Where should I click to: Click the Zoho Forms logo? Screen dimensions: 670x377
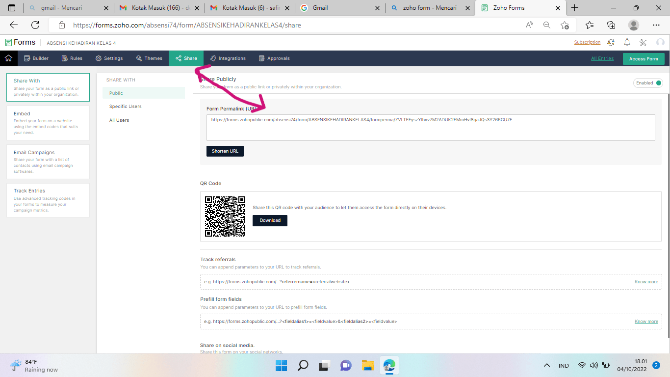tap(20, 42)
